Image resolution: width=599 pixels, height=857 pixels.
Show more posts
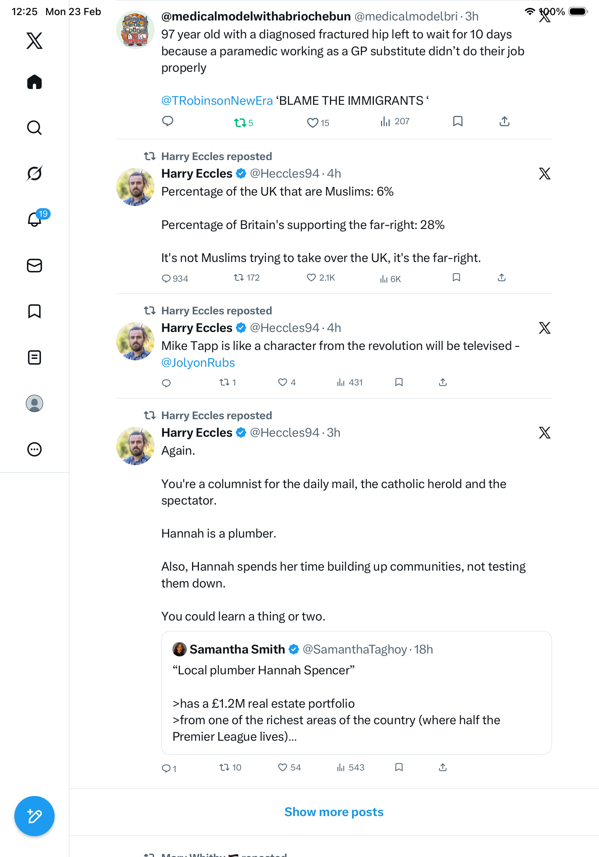point(334,812)
